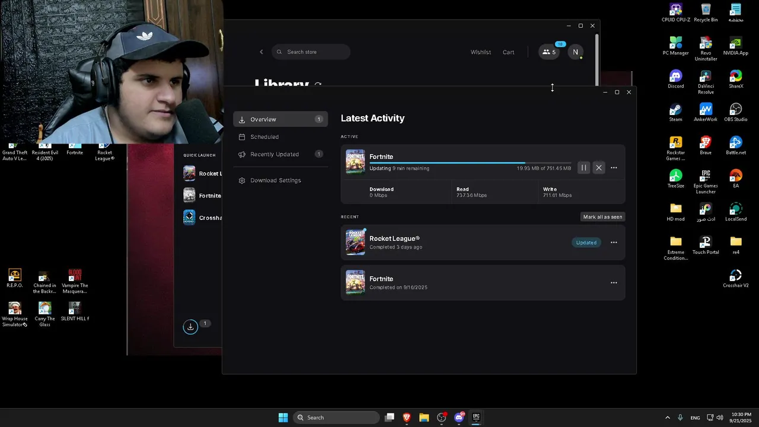Click completed Fortnite thumbnail in Recent

click(355, 282)
